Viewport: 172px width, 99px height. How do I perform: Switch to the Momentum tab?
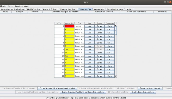[x=99, y=9]
